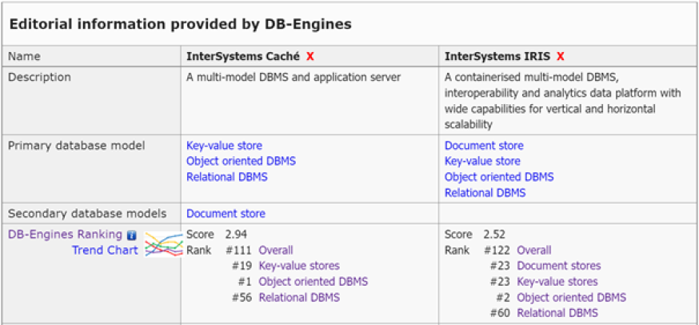Open Key-value store link under Caché
The height and width of the screenshot is (325, 699).
pos(224,146)
